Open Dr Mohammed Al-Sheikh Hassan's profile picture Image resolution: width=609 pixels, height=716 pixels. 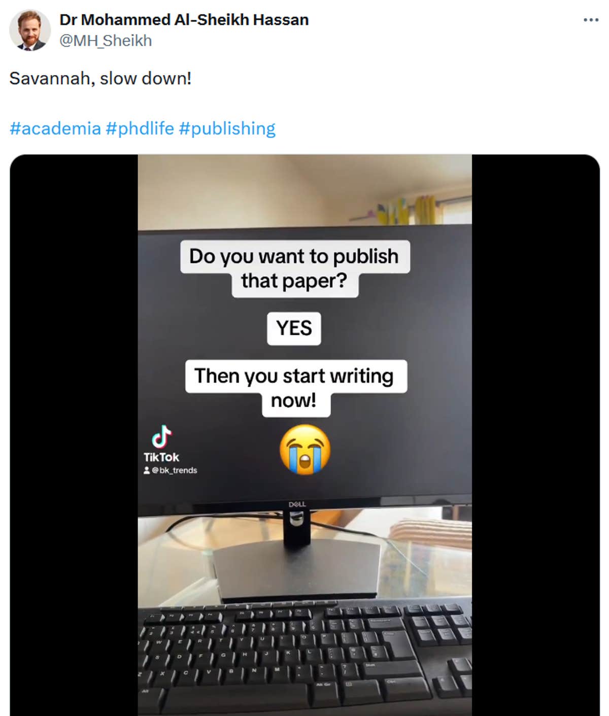coord(29,30)
